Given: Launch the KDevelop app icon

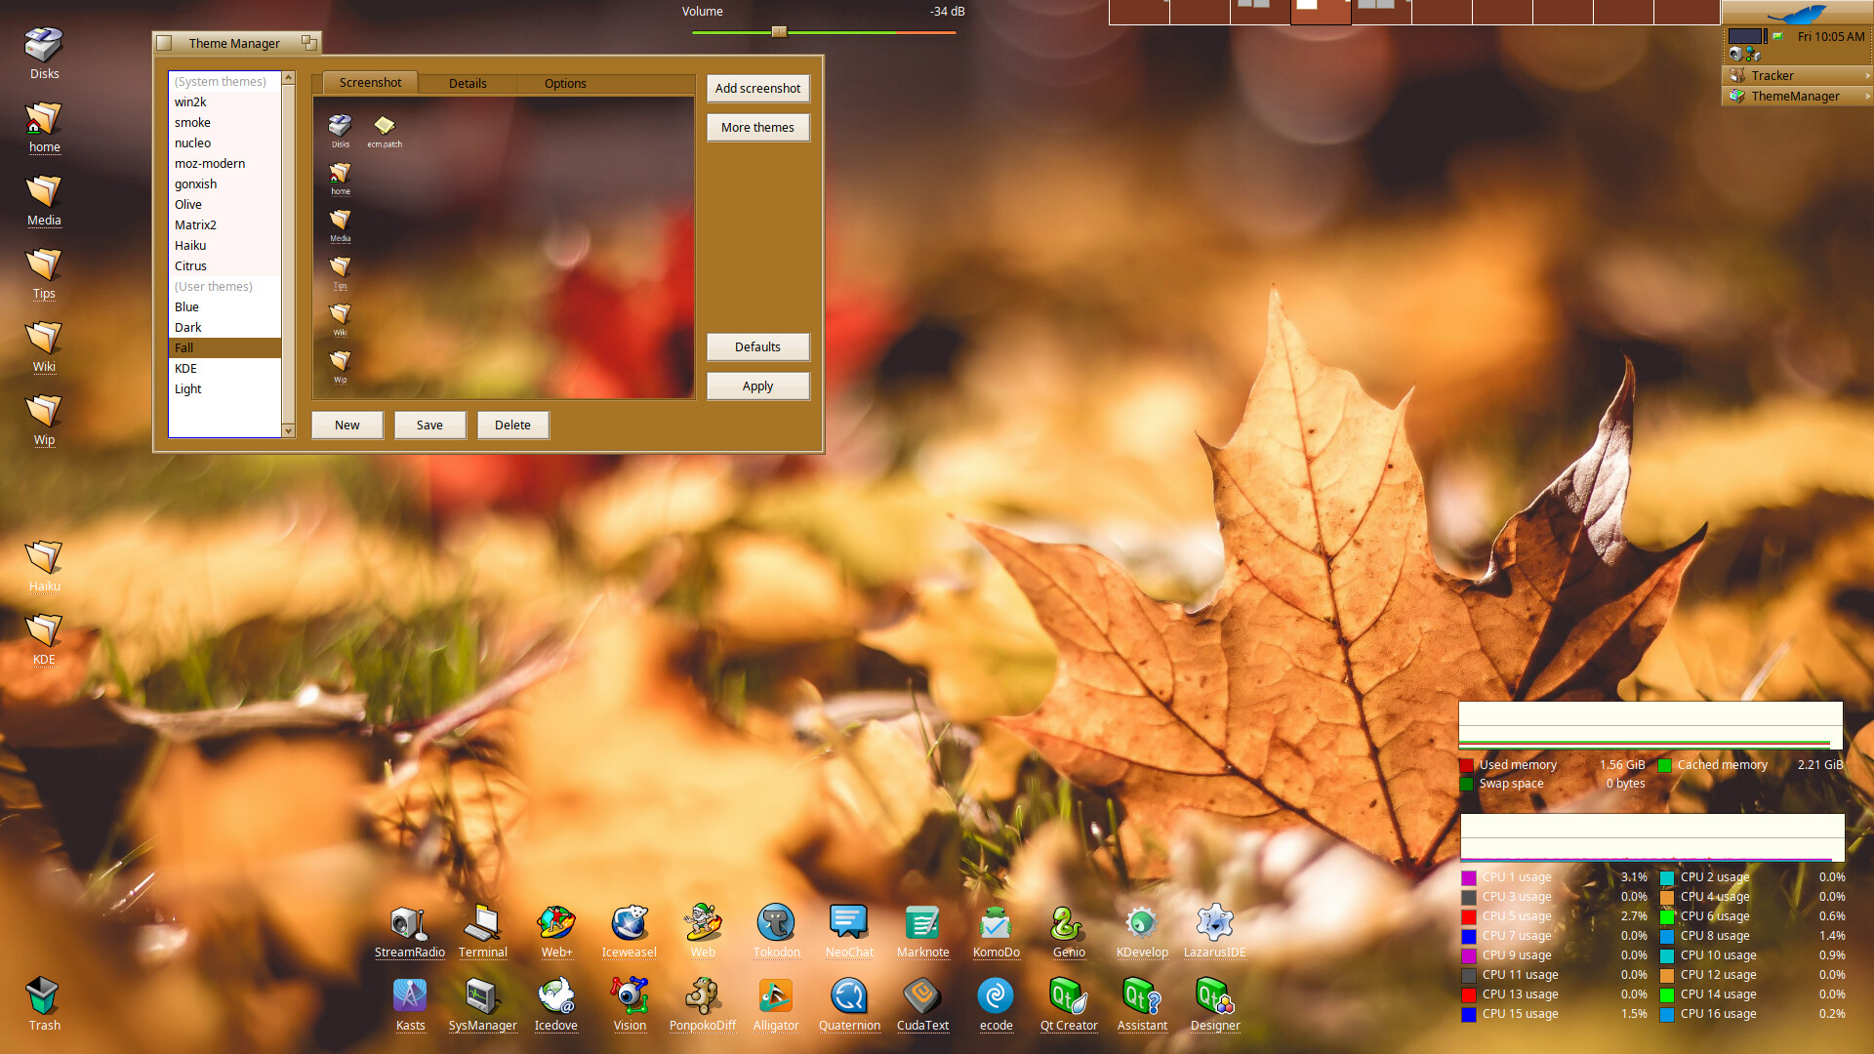Looking at the screenshot, I should (1141, 923).
